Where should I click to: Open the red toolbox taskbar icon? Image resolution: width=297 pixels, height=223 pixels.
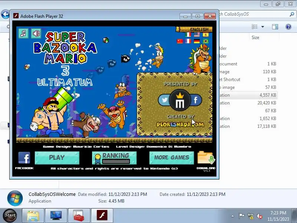[79, 216]
